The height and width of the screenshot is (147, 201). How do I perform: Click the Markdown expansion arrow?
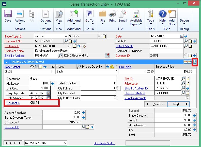(x=53, y=84)
